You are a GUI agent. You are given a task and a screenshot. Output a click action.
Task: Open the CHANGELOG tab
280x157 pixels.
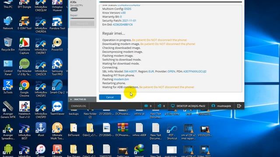(78, 106)
